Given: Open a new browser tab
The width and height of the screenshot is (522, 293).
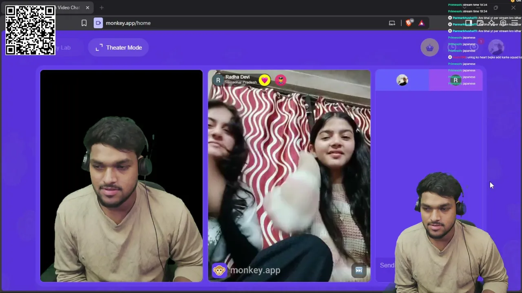Looking at the screenshot, I should 102,8.
